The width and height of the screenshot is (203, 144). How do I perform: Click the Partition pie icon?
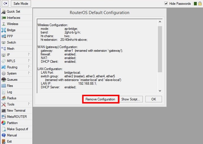click(x=4, y=123)
